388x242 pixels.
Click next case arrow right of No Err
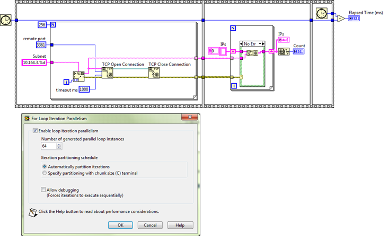point(263,44)
